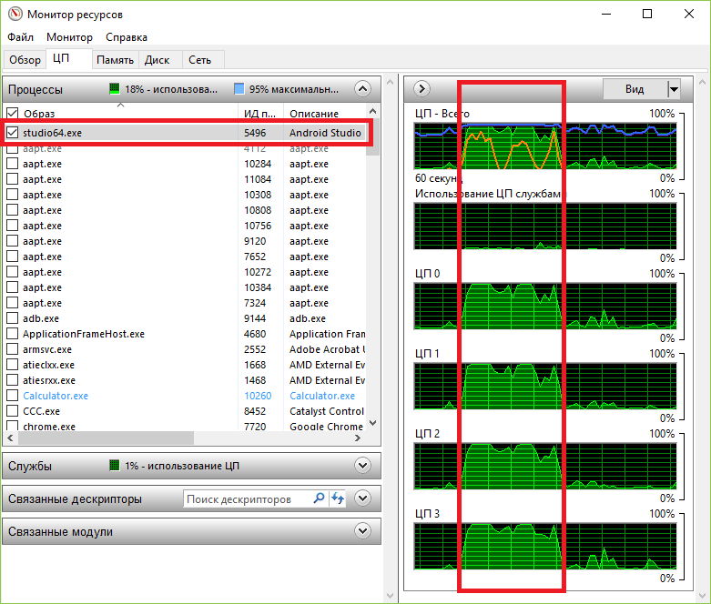Expand the Связанные модули section chevron
Screen dimensions: 711x604
point(362,530)
